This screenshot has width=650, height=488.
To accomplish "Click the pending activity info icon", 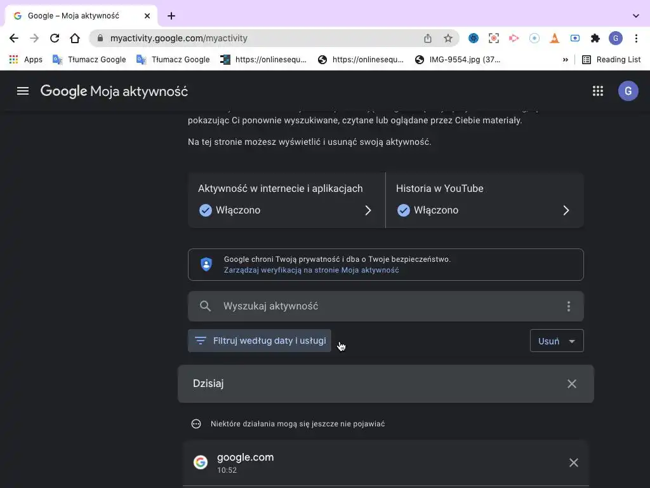I will coord(196,424).
